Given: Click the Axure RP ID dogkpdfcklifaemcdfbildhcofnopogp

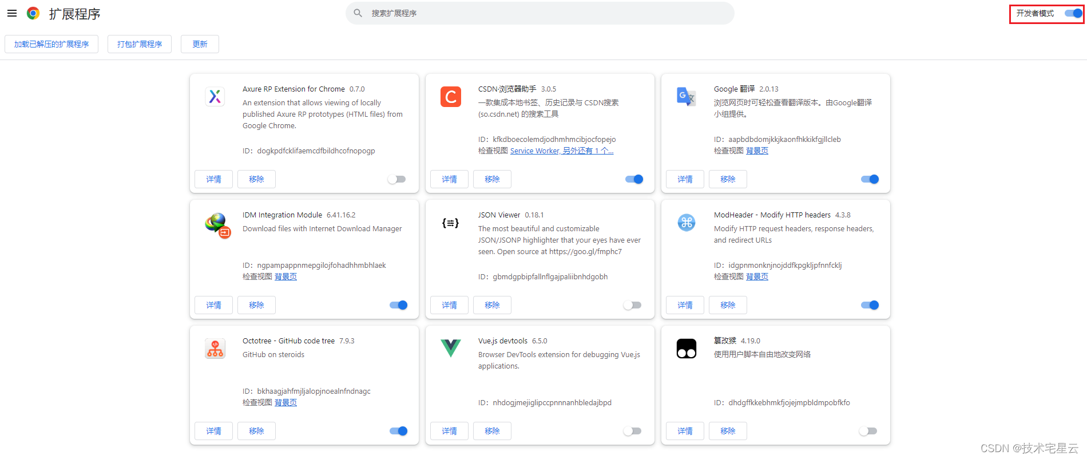Looking at the screenshot, I should click(316, 151).
